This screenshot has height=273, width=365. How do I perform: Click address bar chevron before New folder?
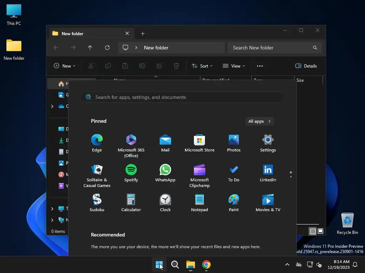coord(136,48)
